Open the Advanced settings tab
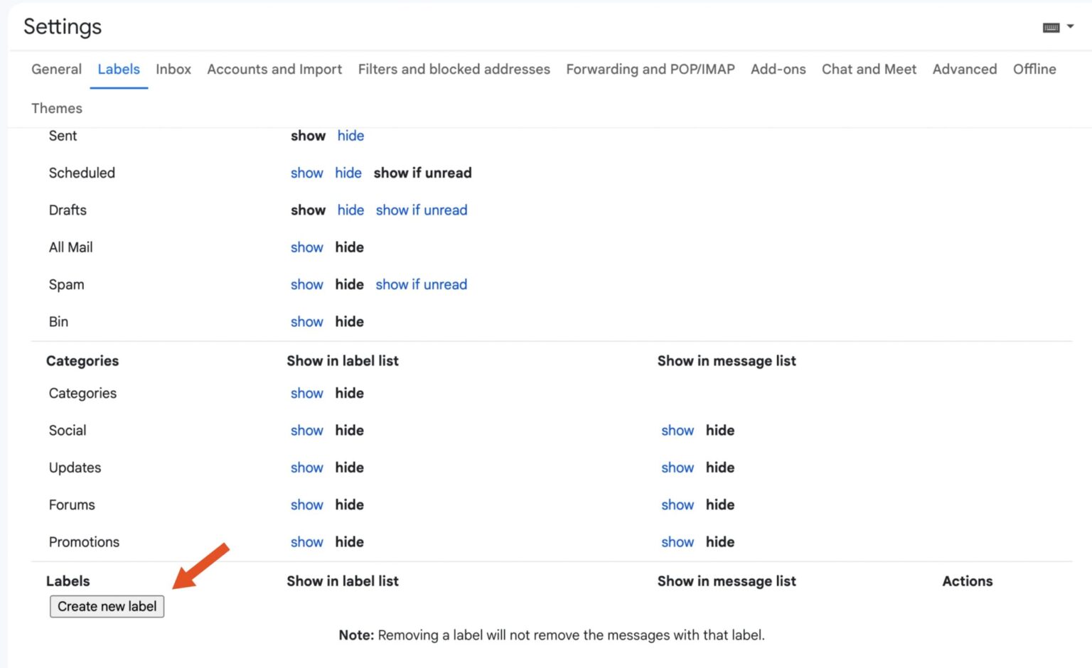This screenshot has width=1092, height=668. pos(964,69)
